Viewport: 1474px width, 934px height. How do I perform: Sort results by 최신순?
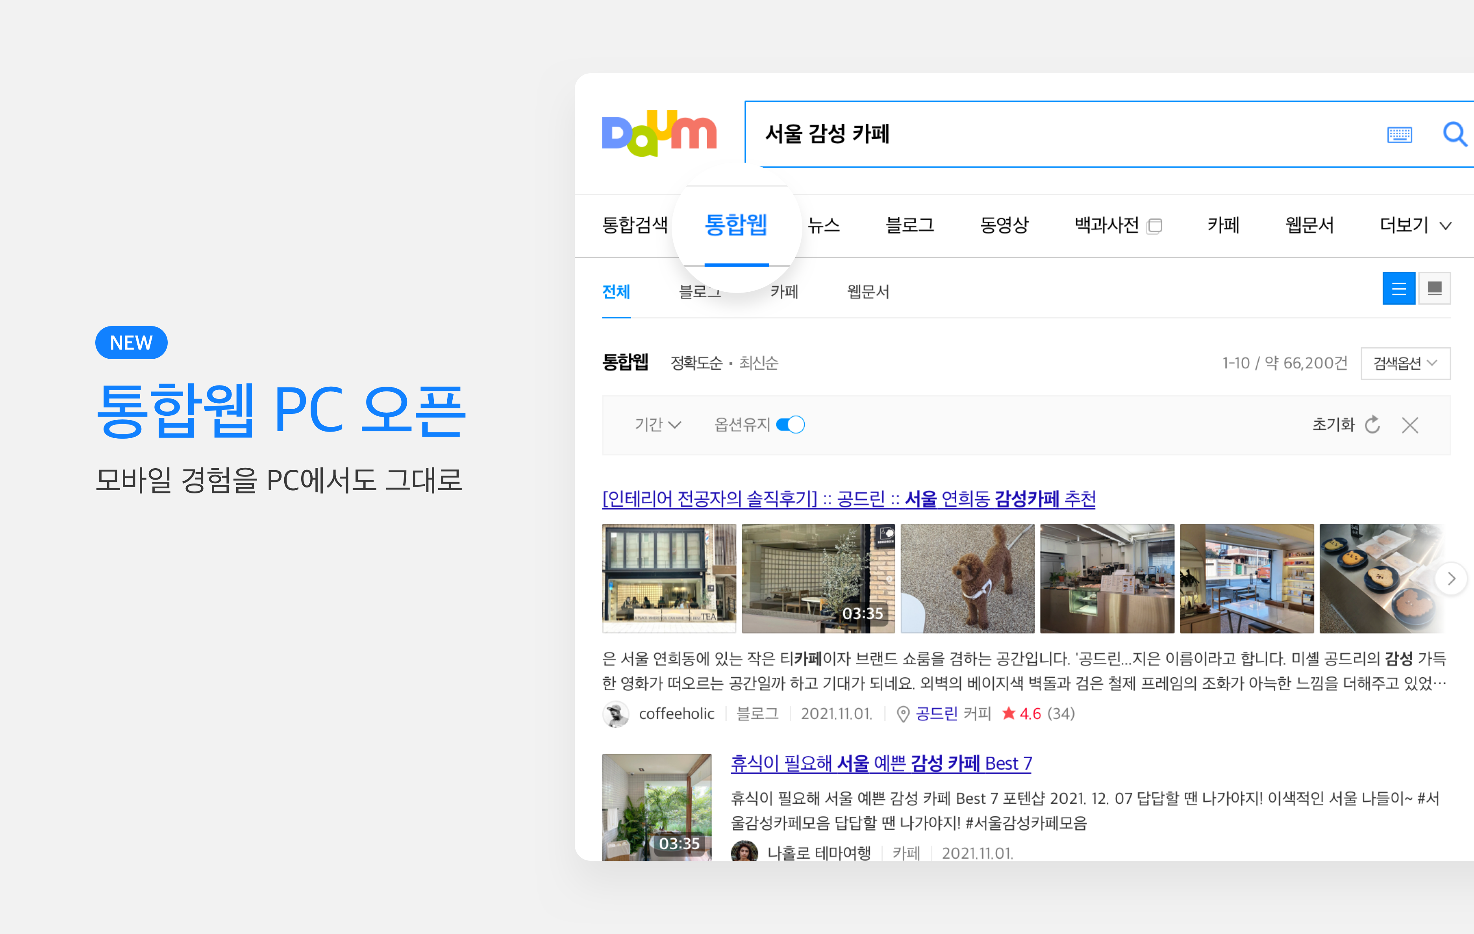(x=758, y=363)
